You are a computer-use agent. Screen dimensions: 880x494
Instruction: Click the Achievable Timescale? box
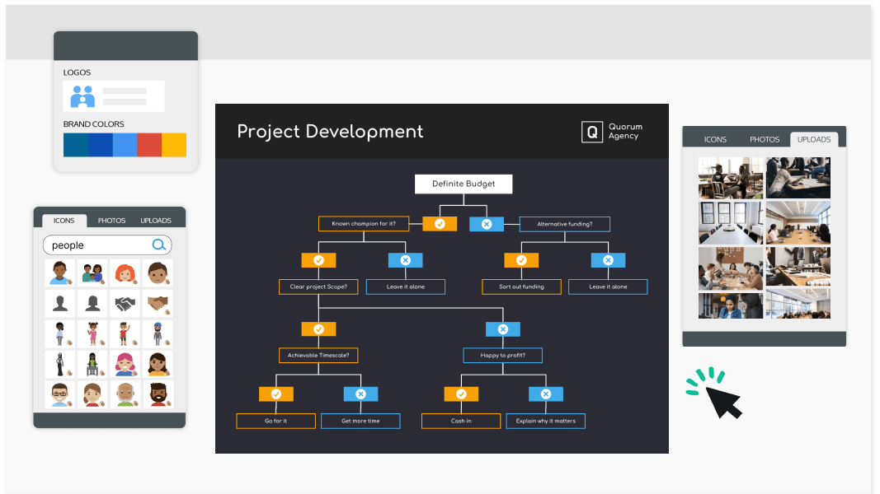(x=319, y=355)
